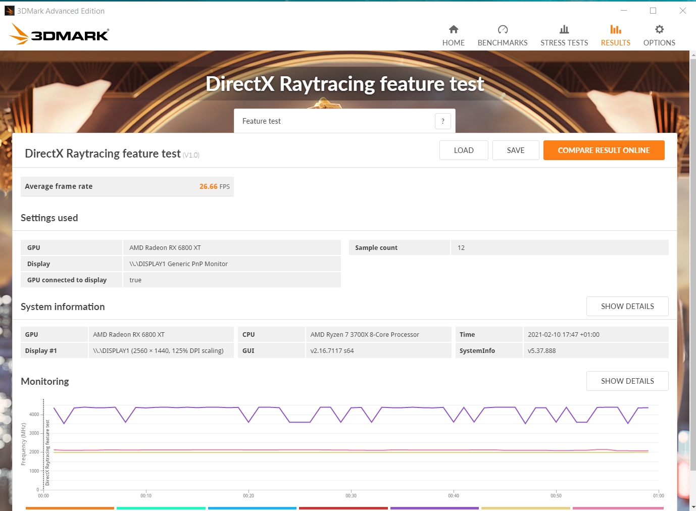Show details for System information
This screenshot has height=511, width=696.
[627, 306]
